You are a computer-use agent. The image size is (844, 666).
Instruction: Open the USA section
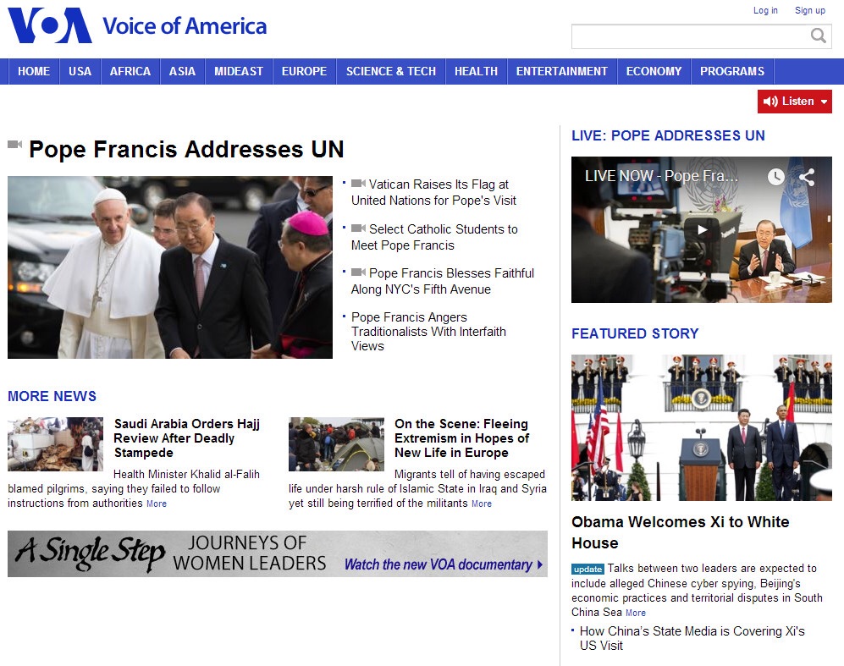coord(80,72)
